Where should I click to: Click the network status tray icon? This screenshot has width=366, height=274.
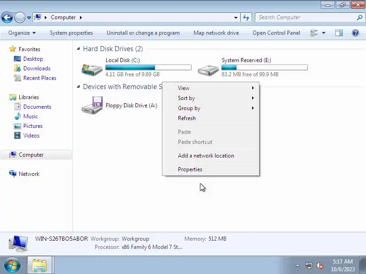click(308, 265)
